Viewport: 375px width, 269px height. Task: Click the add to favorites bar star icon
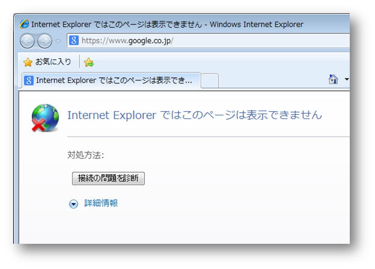pos(89,62)
